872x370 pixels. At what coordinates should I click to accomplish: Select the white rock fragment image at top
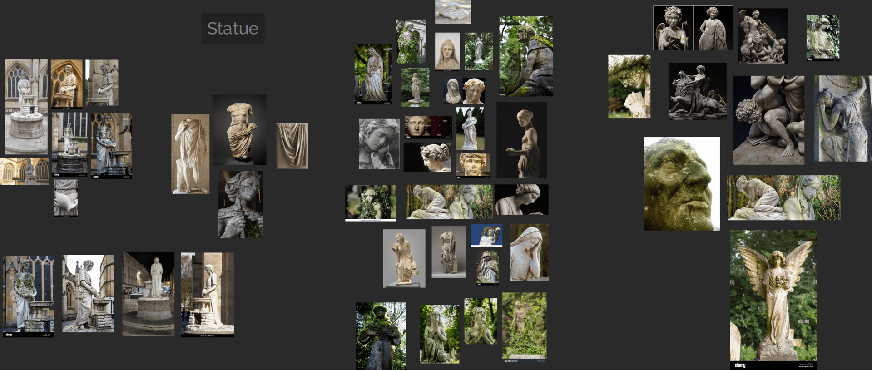pos(453,12)
